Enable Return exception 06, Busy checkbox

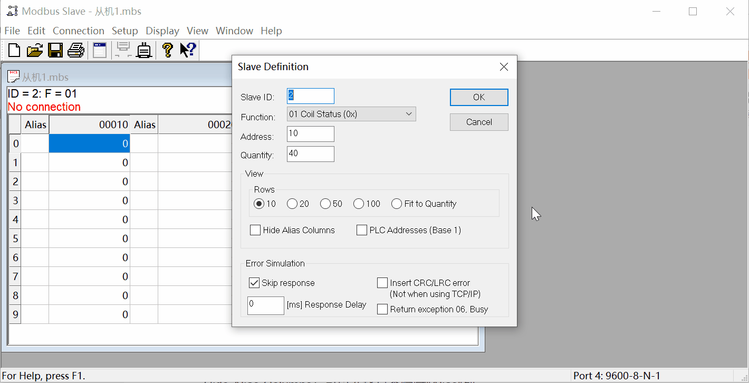coord(382,309)
